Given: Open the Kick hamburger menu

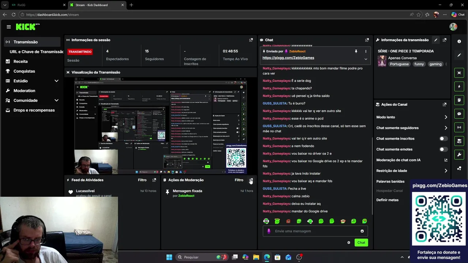Looking at the screenshot, I should [9, 27].
